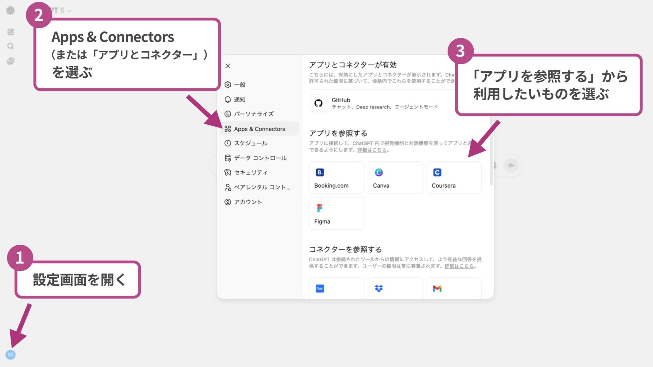Open the GitHub connector entry
653x367 pixels.
[x=373, y=103]
